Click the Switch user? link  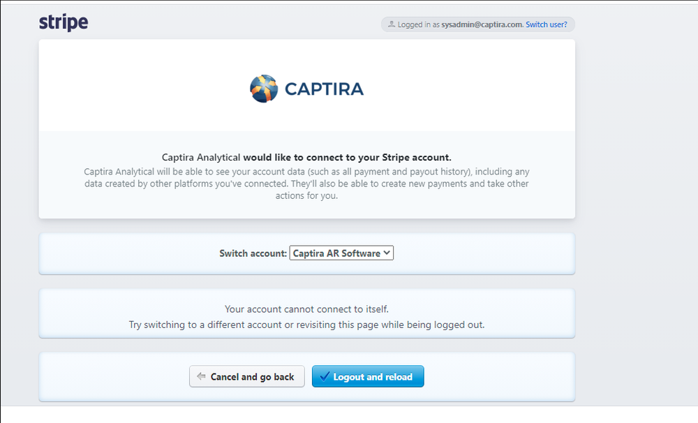pos(547,24)
